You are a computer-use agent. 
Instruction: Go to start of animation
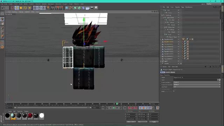103,108
